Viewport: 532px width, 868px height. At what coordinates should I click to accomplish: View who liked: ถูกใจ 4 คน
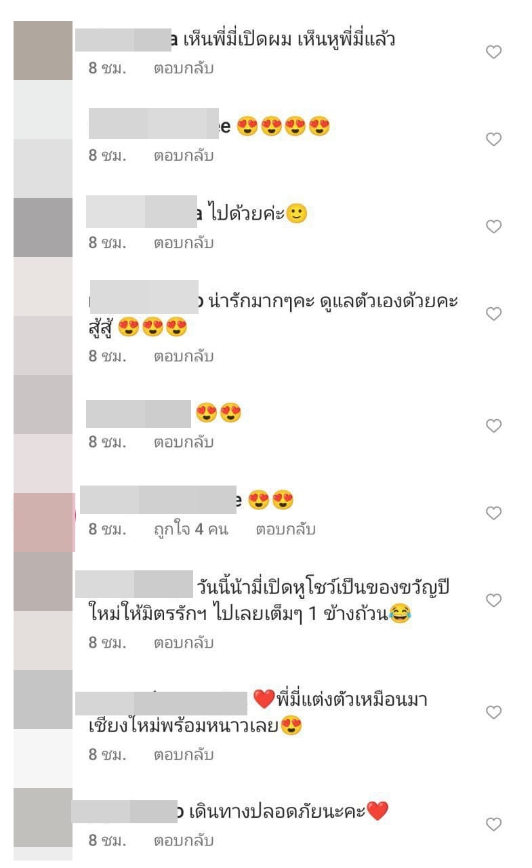(x=190, y=530)
